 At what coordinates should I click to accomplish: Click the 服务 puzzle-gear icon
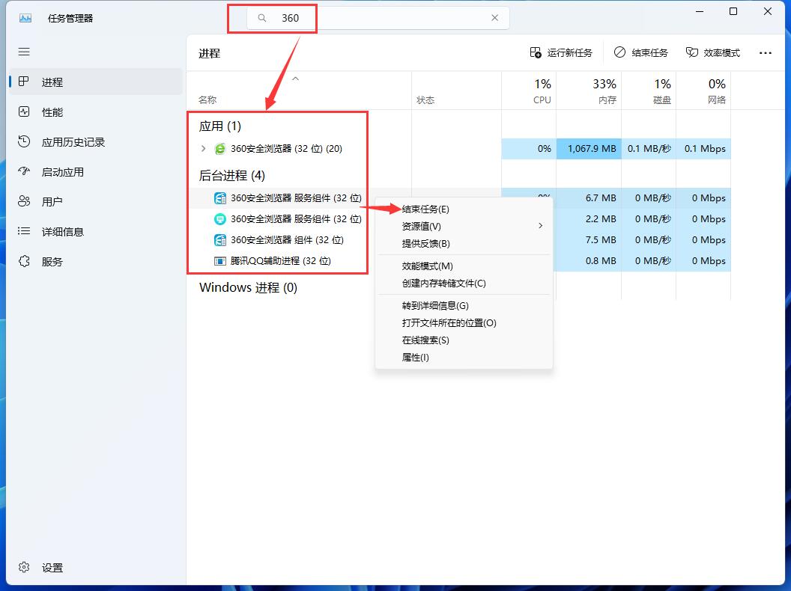click(24, 261)
